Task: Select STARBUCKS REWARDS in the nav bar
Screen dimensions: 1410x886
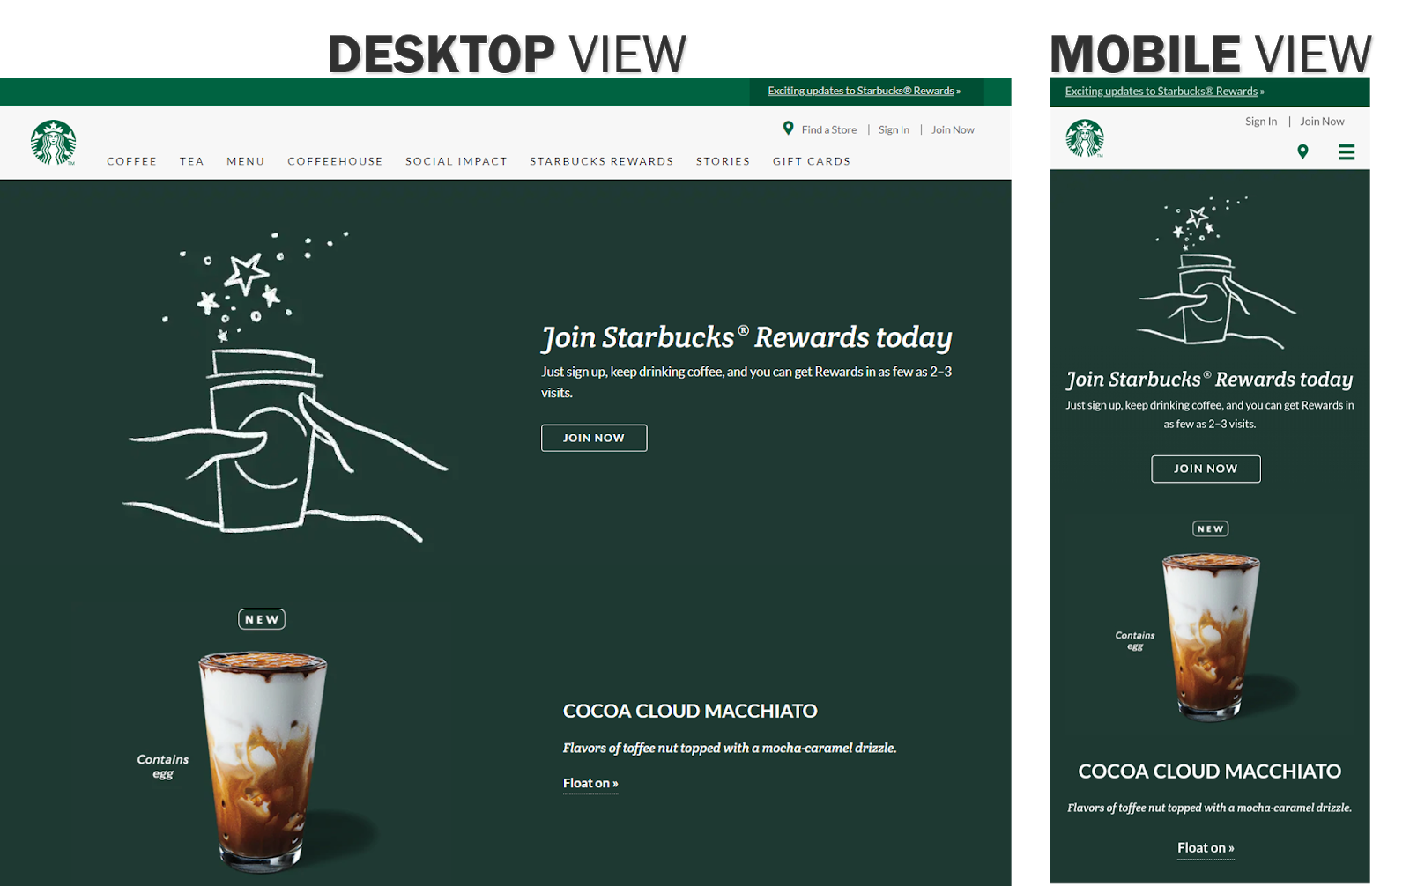Action: 601,161
